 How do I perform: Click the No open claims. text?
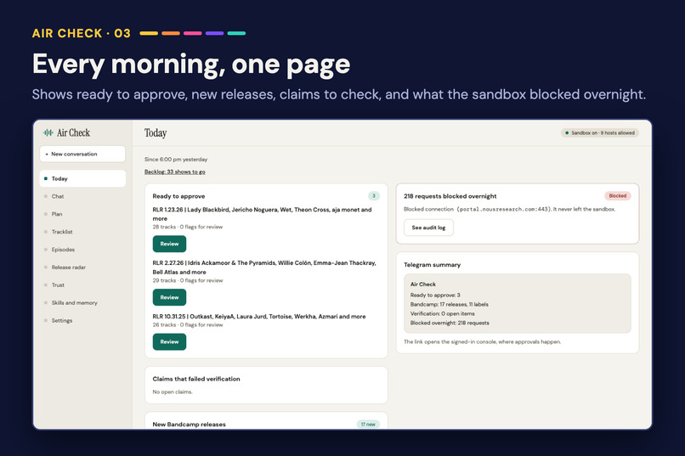[x=173, y=391]
